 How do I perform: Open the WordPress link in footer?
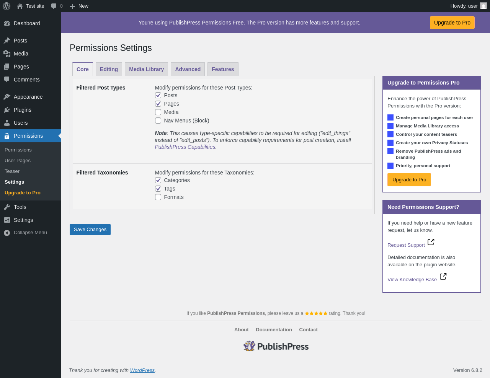[142, 370]
